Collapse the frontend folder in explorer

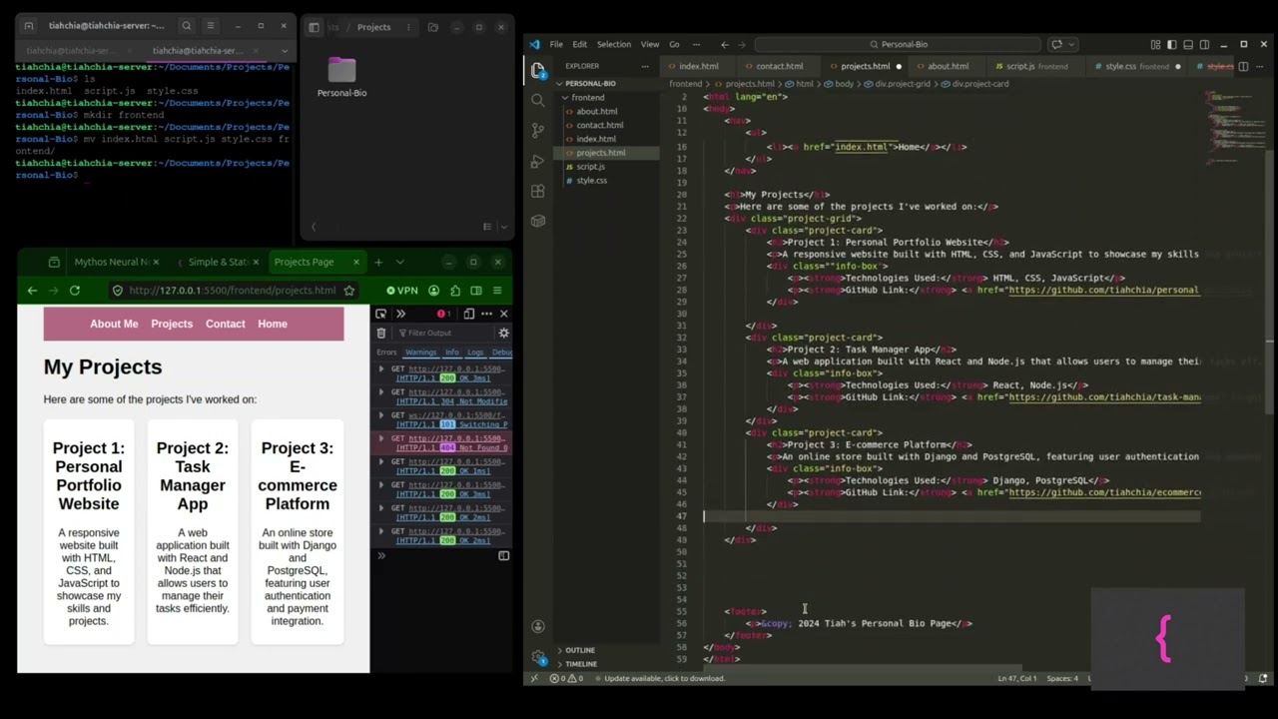(587, 98)
